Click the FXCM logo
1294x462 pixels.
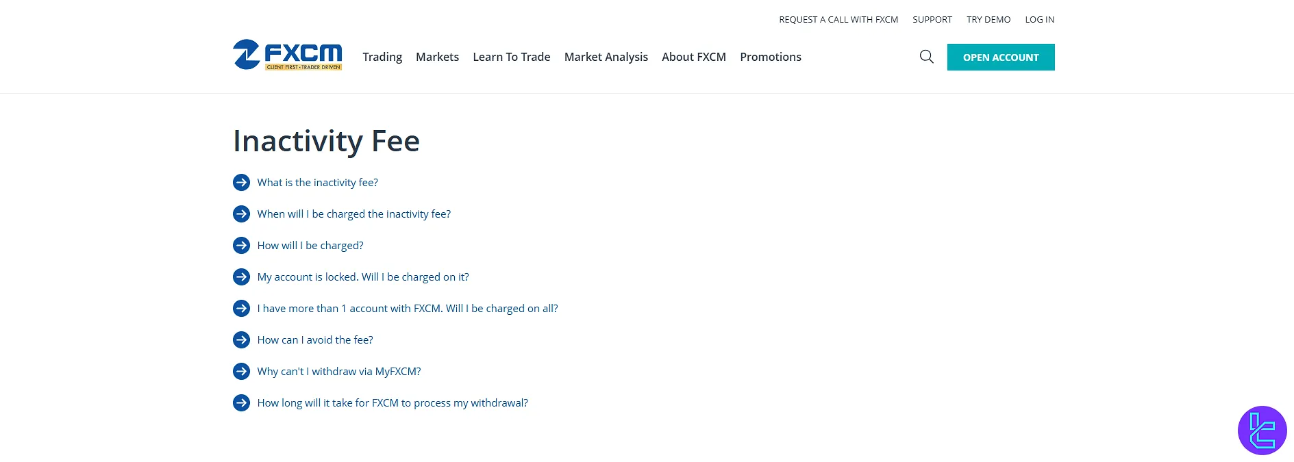(287, 55)
